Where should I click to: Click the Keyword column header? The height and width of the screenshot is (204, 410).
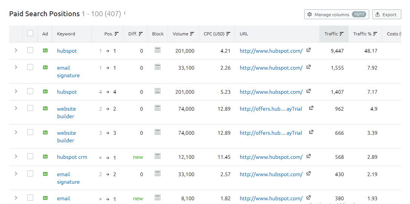(66, 34)
